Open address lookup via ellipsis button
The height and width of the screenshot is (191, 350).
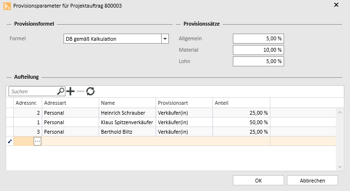(37, 141)
